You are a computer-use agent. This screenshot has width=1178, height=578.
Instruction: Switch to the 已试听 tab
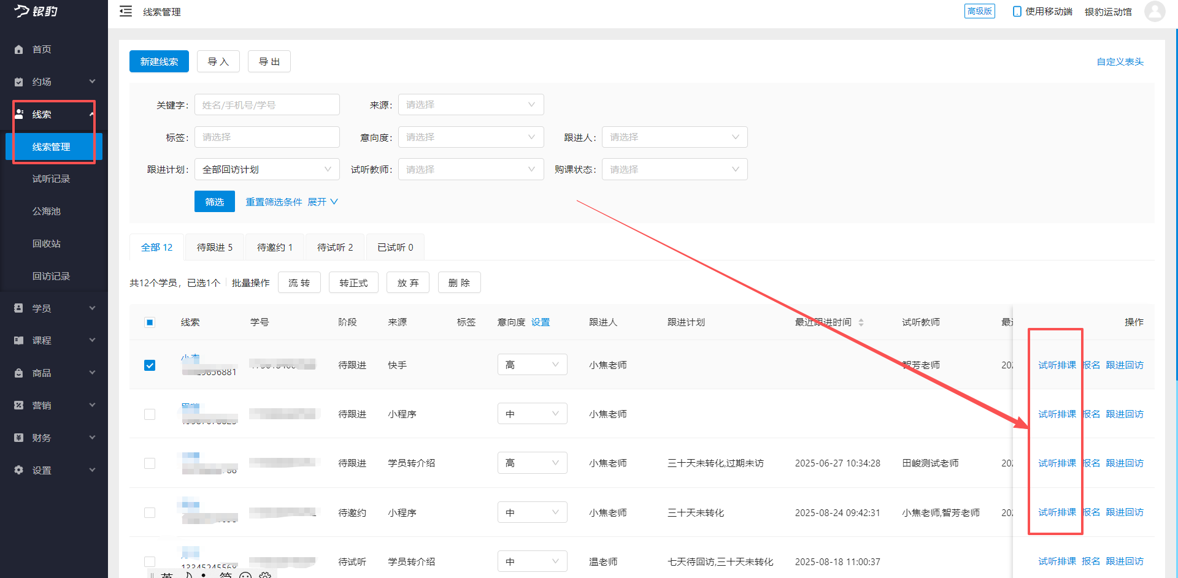[x=395, y=246]
